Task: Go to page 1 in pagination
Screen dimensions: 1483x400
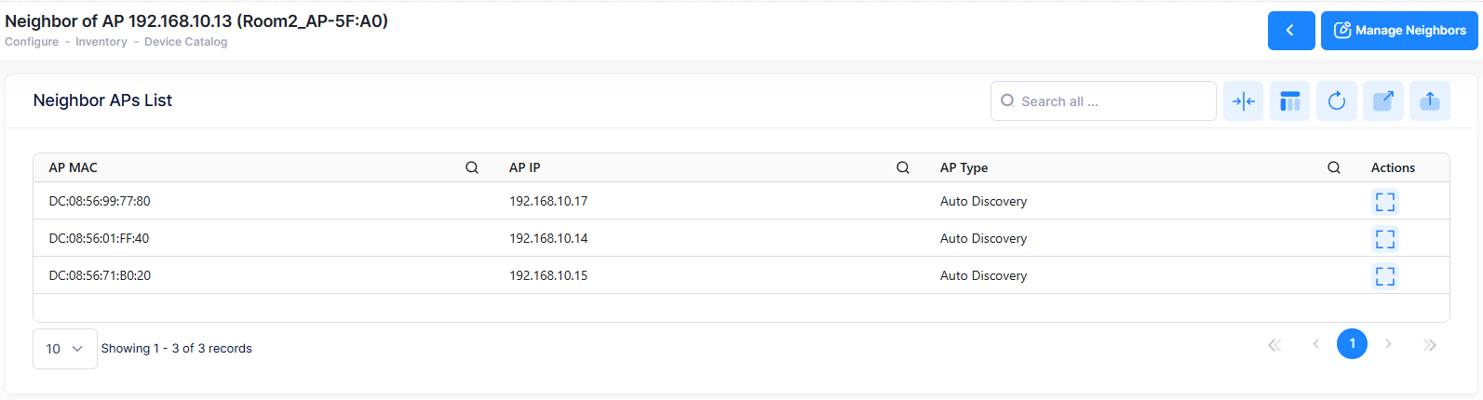Action: click(1352, 344)
